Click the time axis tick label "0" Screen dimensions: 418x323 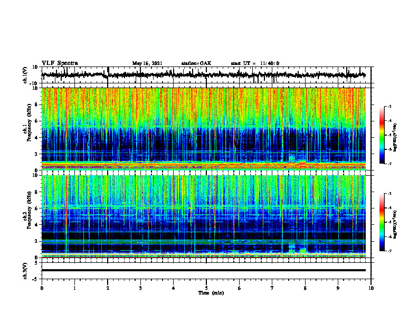click(x=42, y=288)
